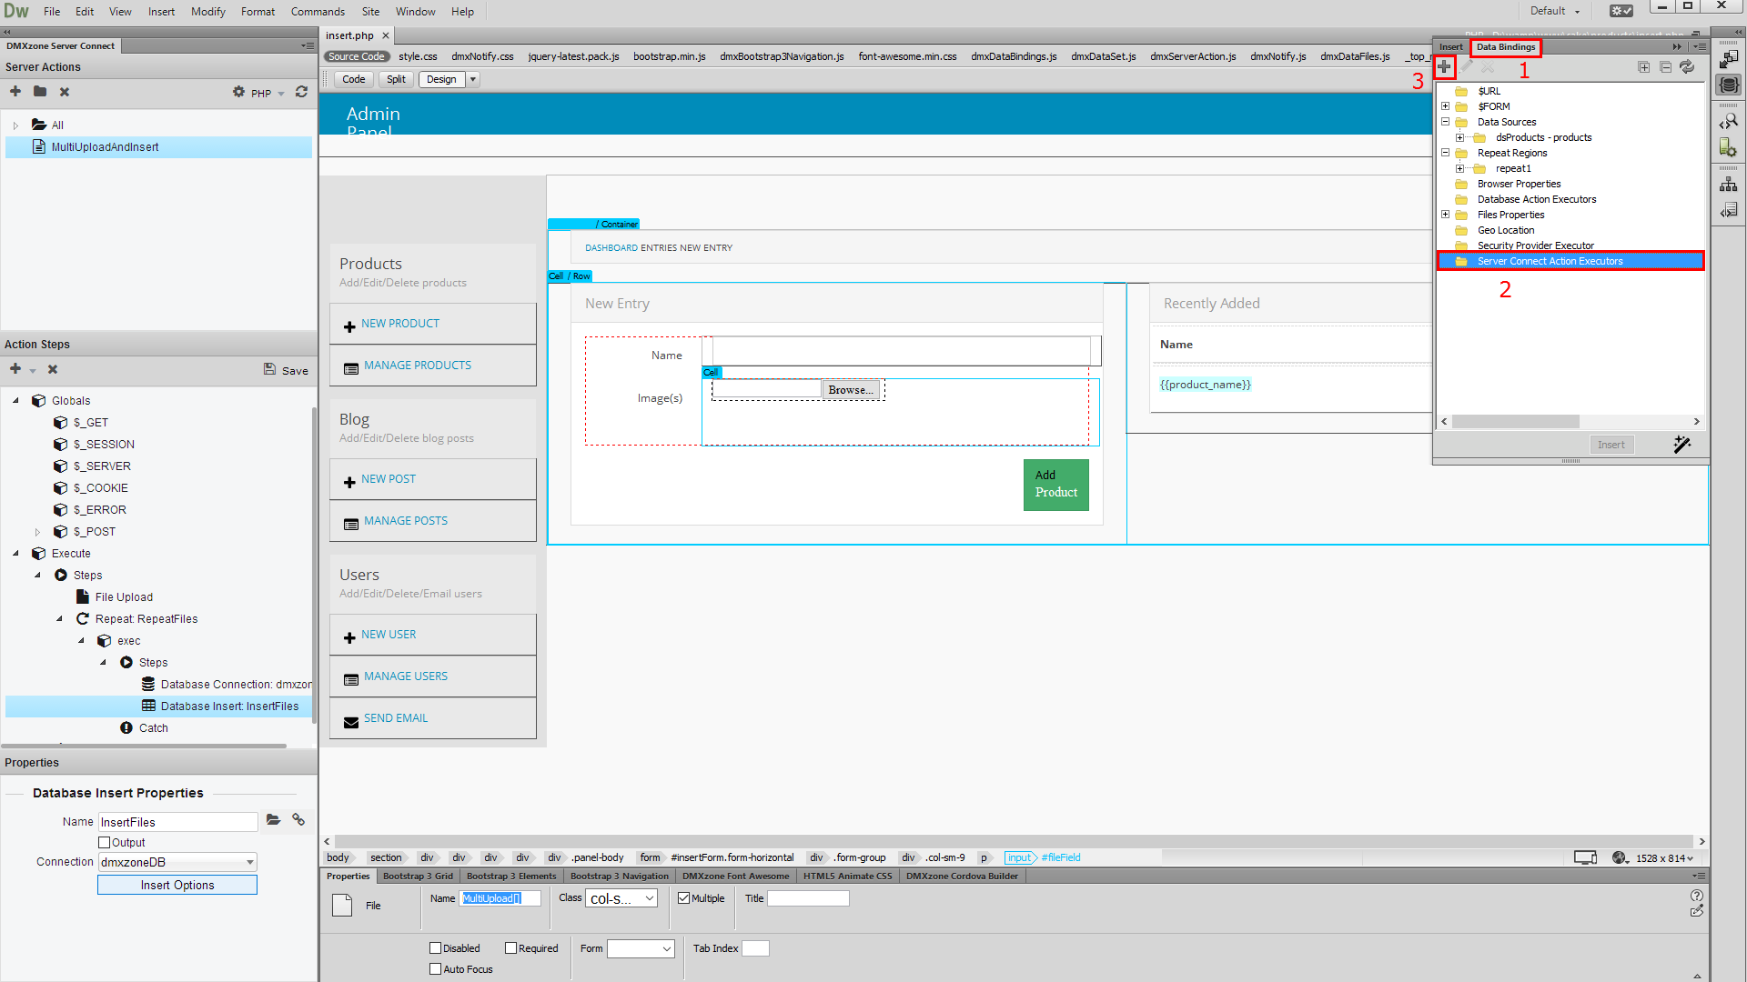Click the device preview icon in status bar
This screenshot has width=1747, height=982.
[1586, 857]
